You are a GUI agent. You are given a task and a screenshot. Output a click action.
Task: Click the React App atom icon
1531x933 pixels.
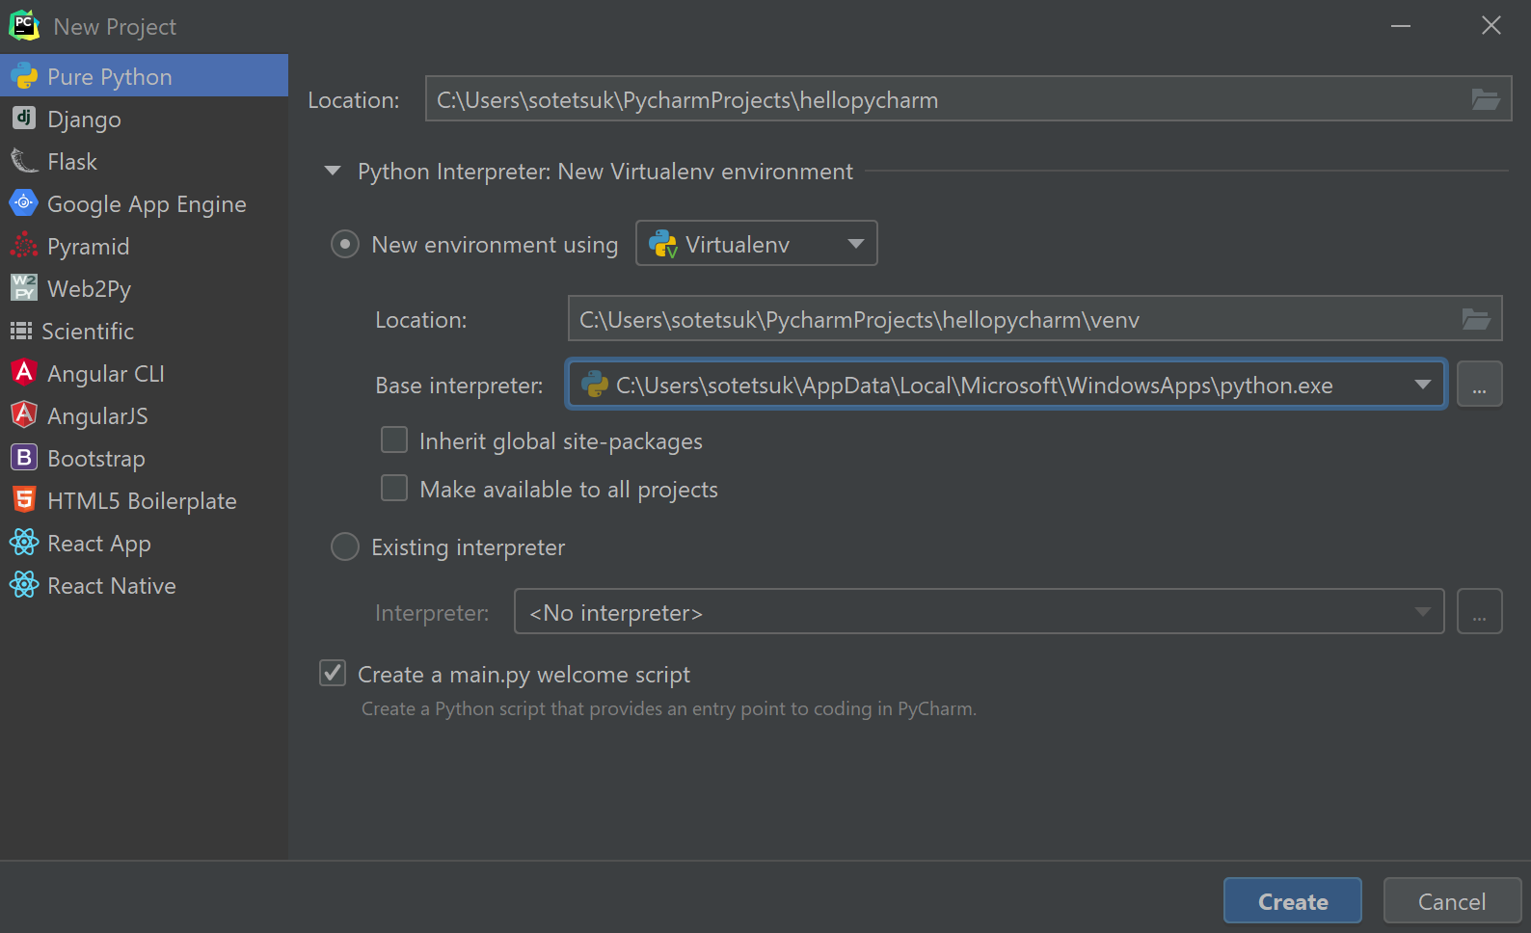(x=24, y=542)
